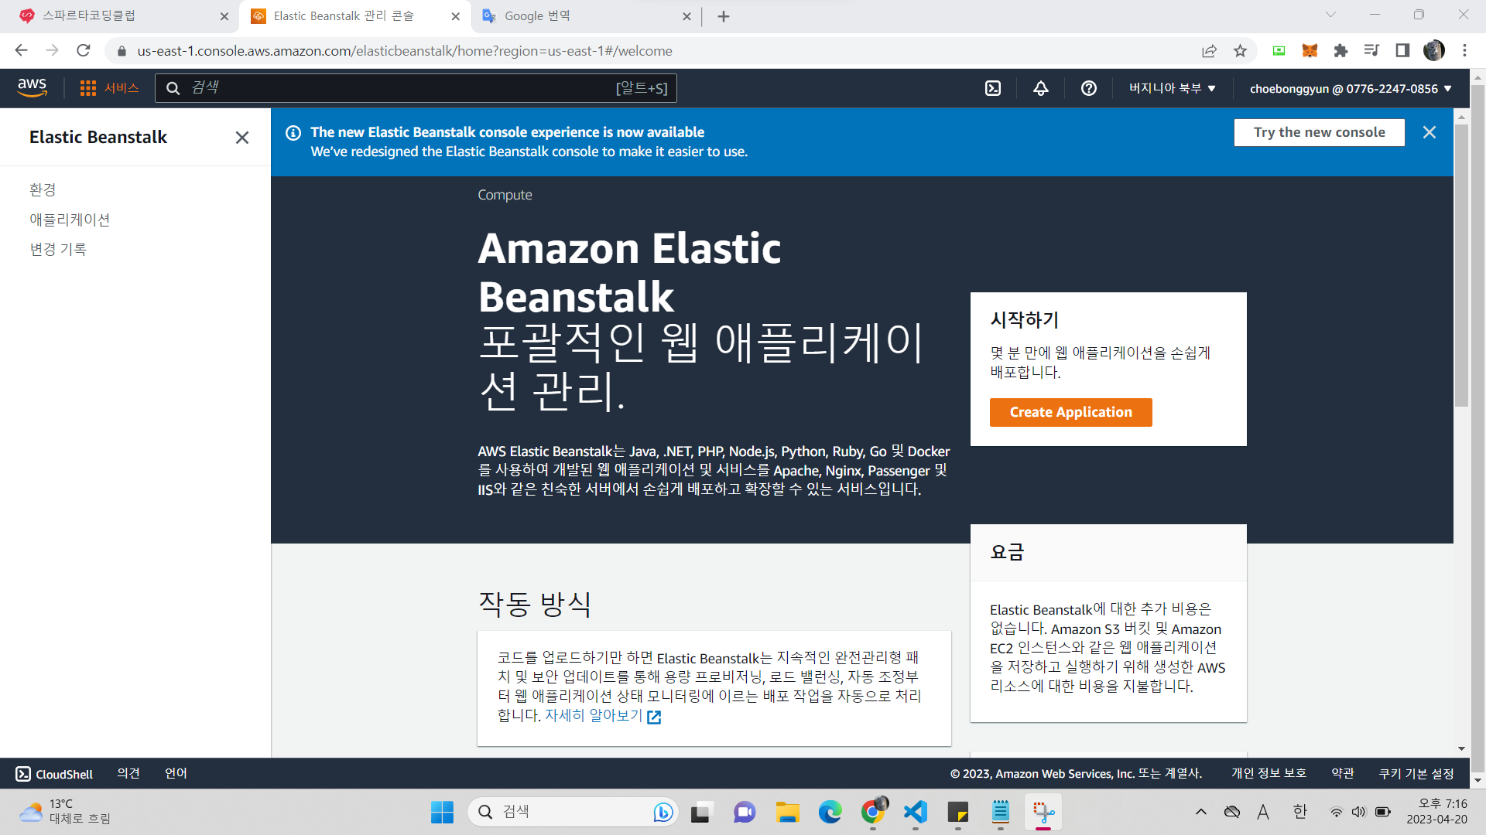The width and height of the screenshot is (1486, 835).
Task: Open 개인 정보 보호 footer link
Action: click(x=1269, y=774)
